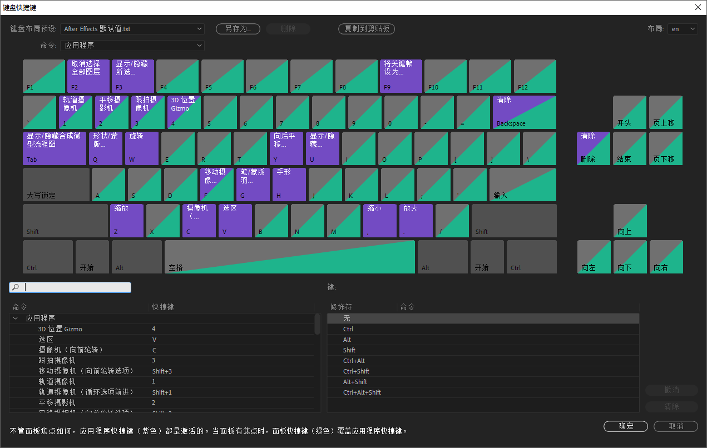
Task: Open the 布局 language dropdown
Action: click(x=683, y=28)
